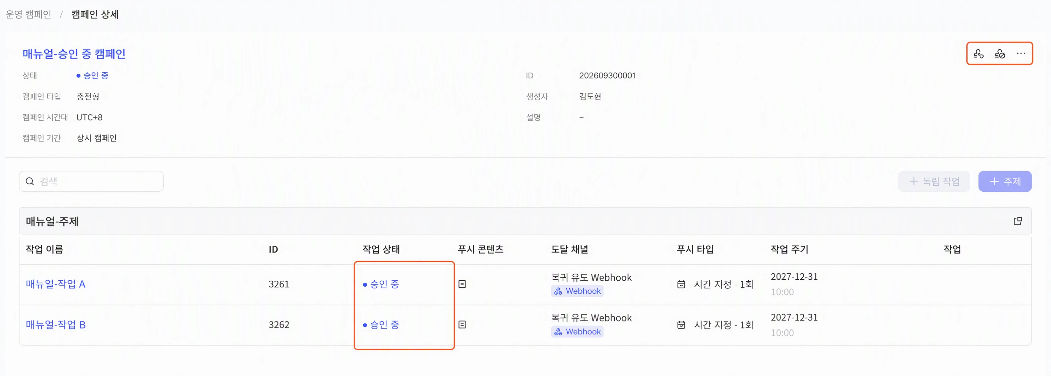
Task: Click the 도달 채널 column header
Action: [x=569, y=249]
